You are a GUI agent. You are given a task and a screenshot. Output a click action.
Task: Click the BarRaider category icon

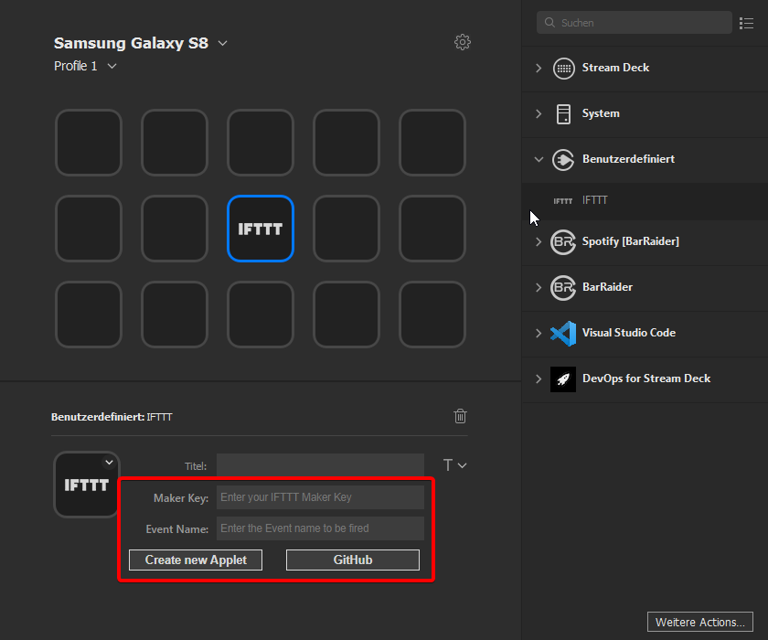[563, 287]
